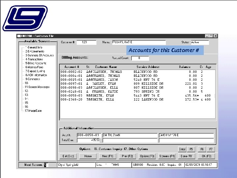
Task: Select account row 008-0098-03
Action: click(x=137, y=87)
